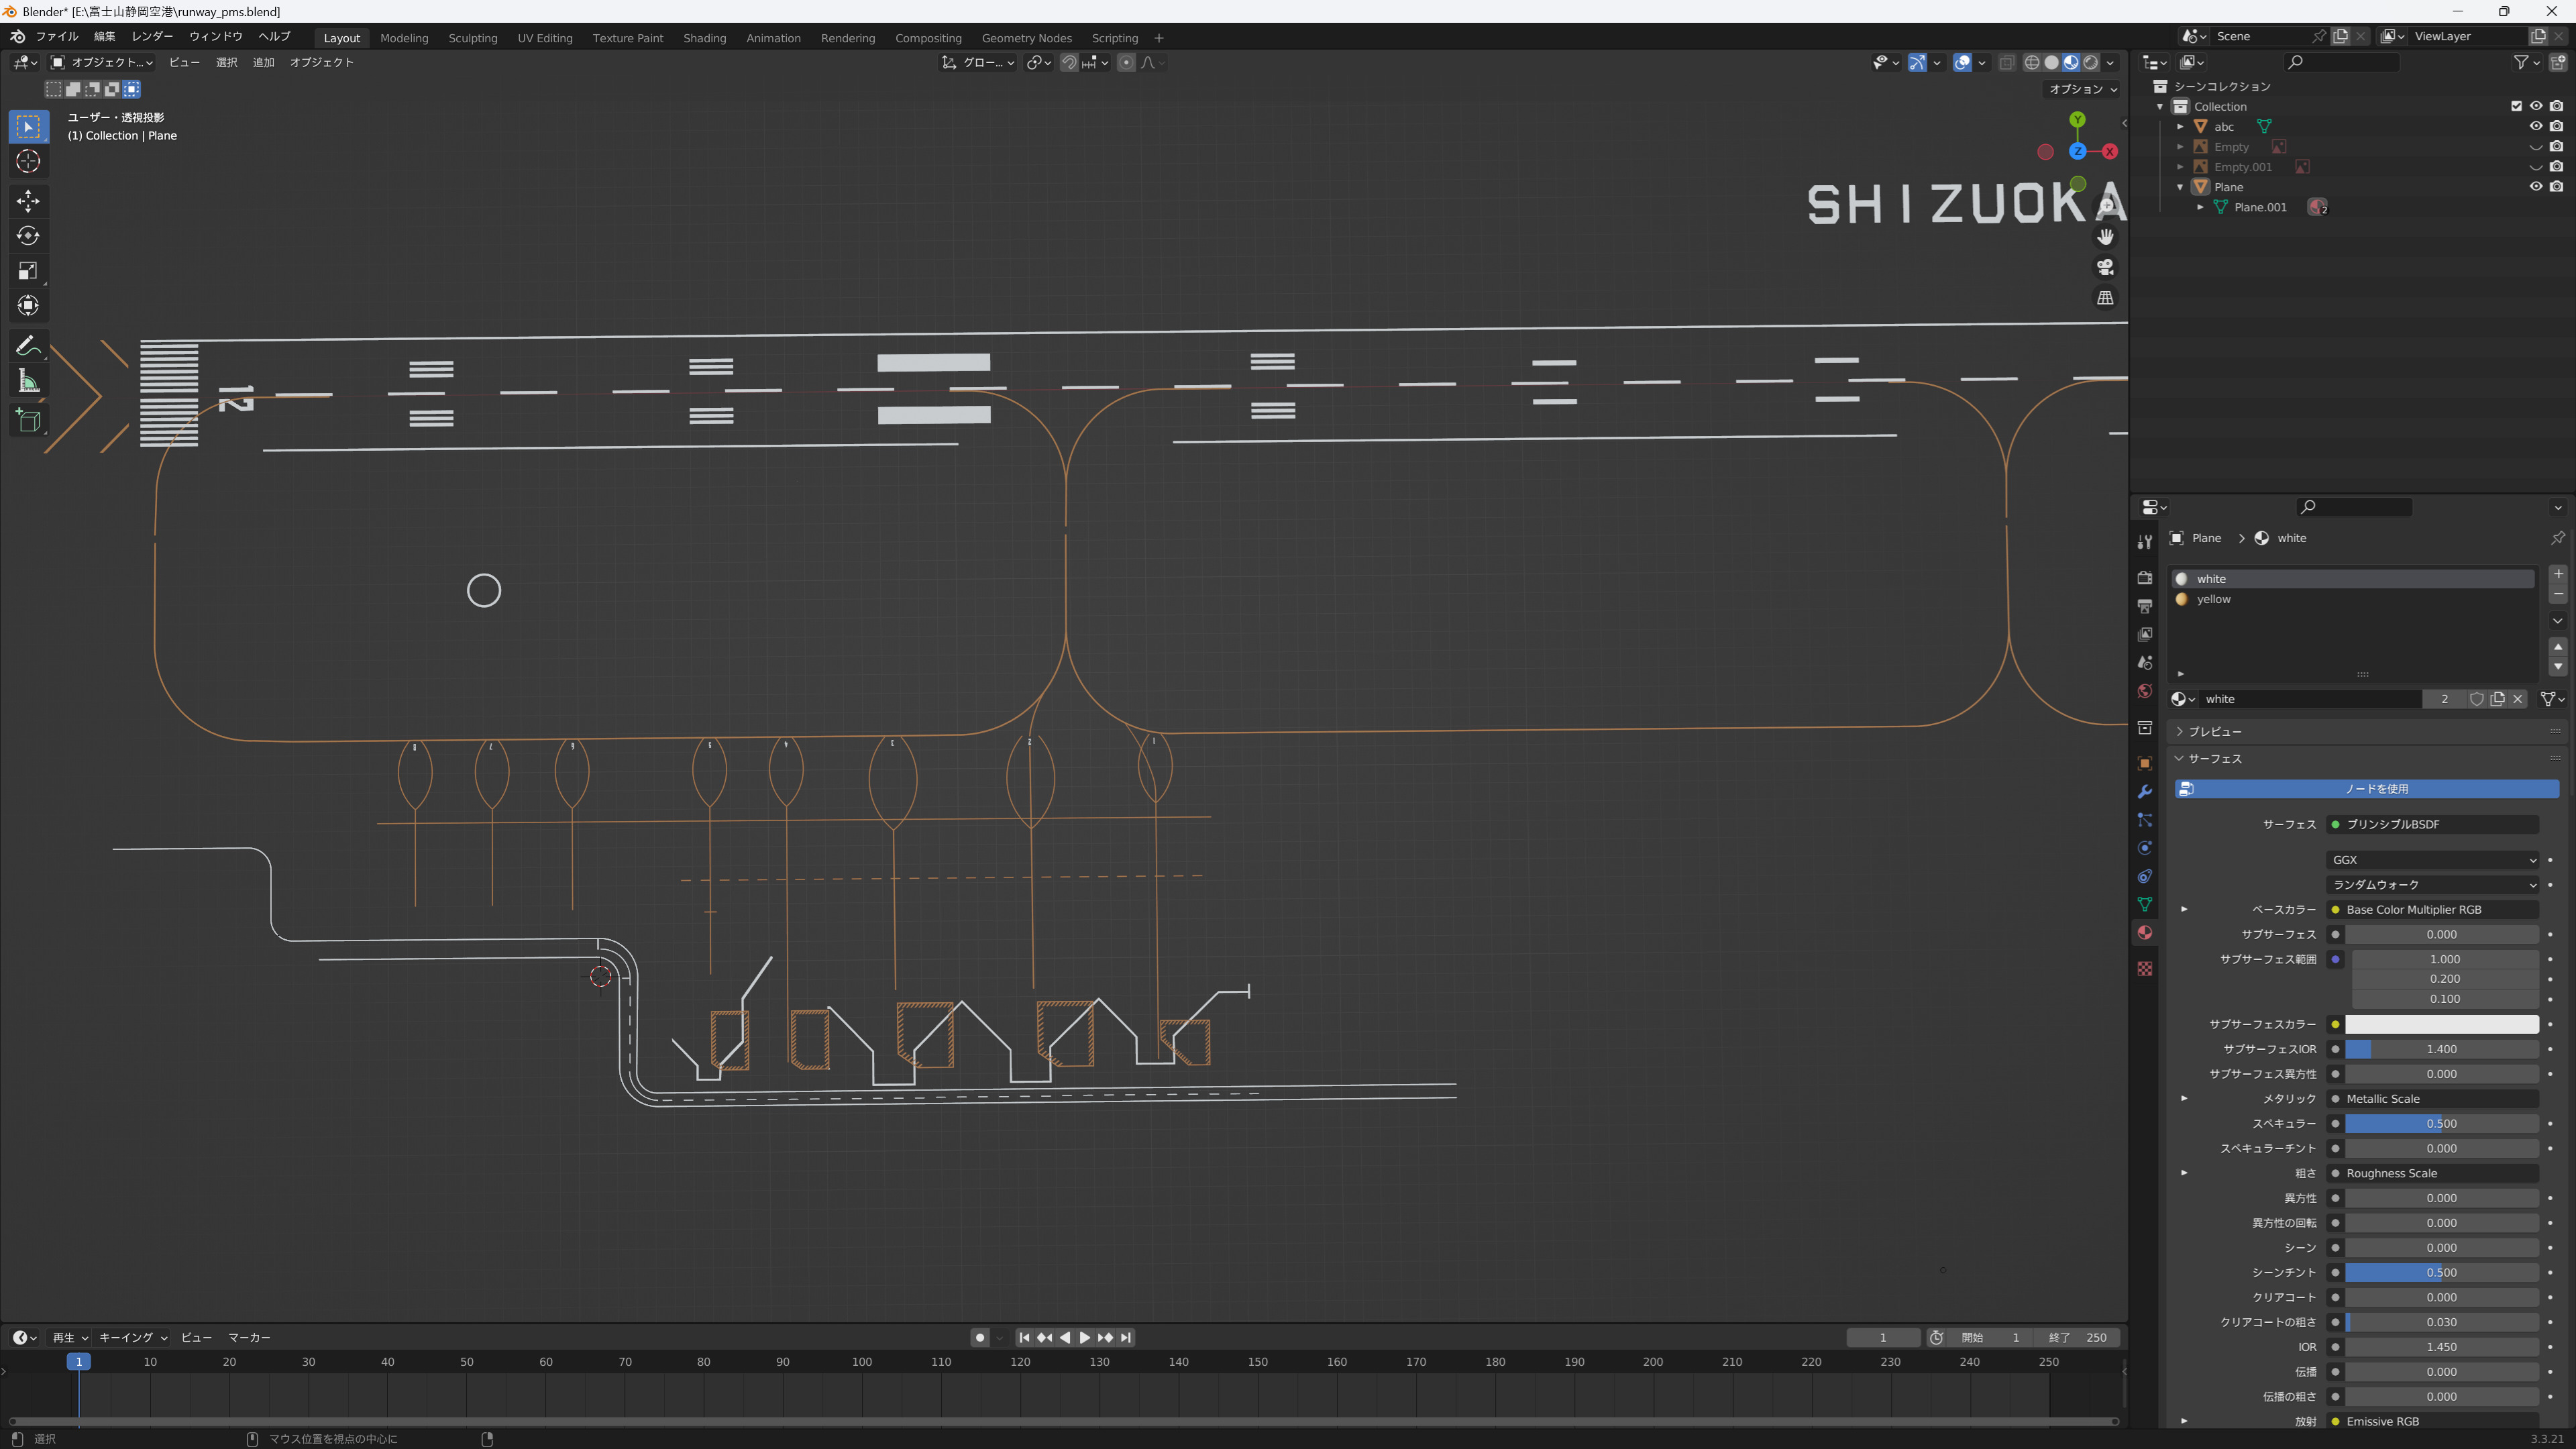
Task: Click the Subsurface Color white swatch
Action: [x=2441, y=1024]
